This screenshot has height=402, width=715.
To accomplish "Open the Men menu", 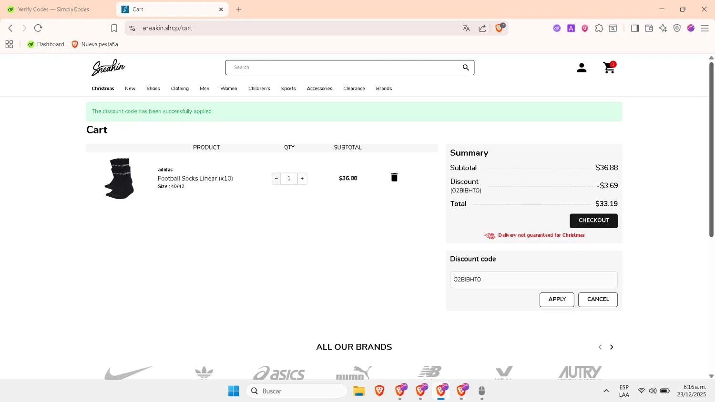I will pyautogui.click(x=204, y=89).
